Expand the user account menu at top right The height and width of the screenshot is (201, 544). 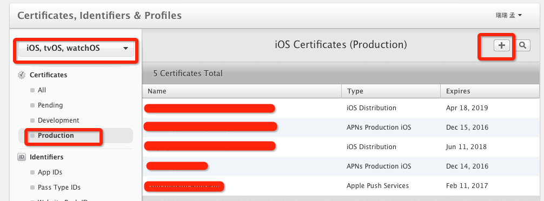tap(509, 16)
